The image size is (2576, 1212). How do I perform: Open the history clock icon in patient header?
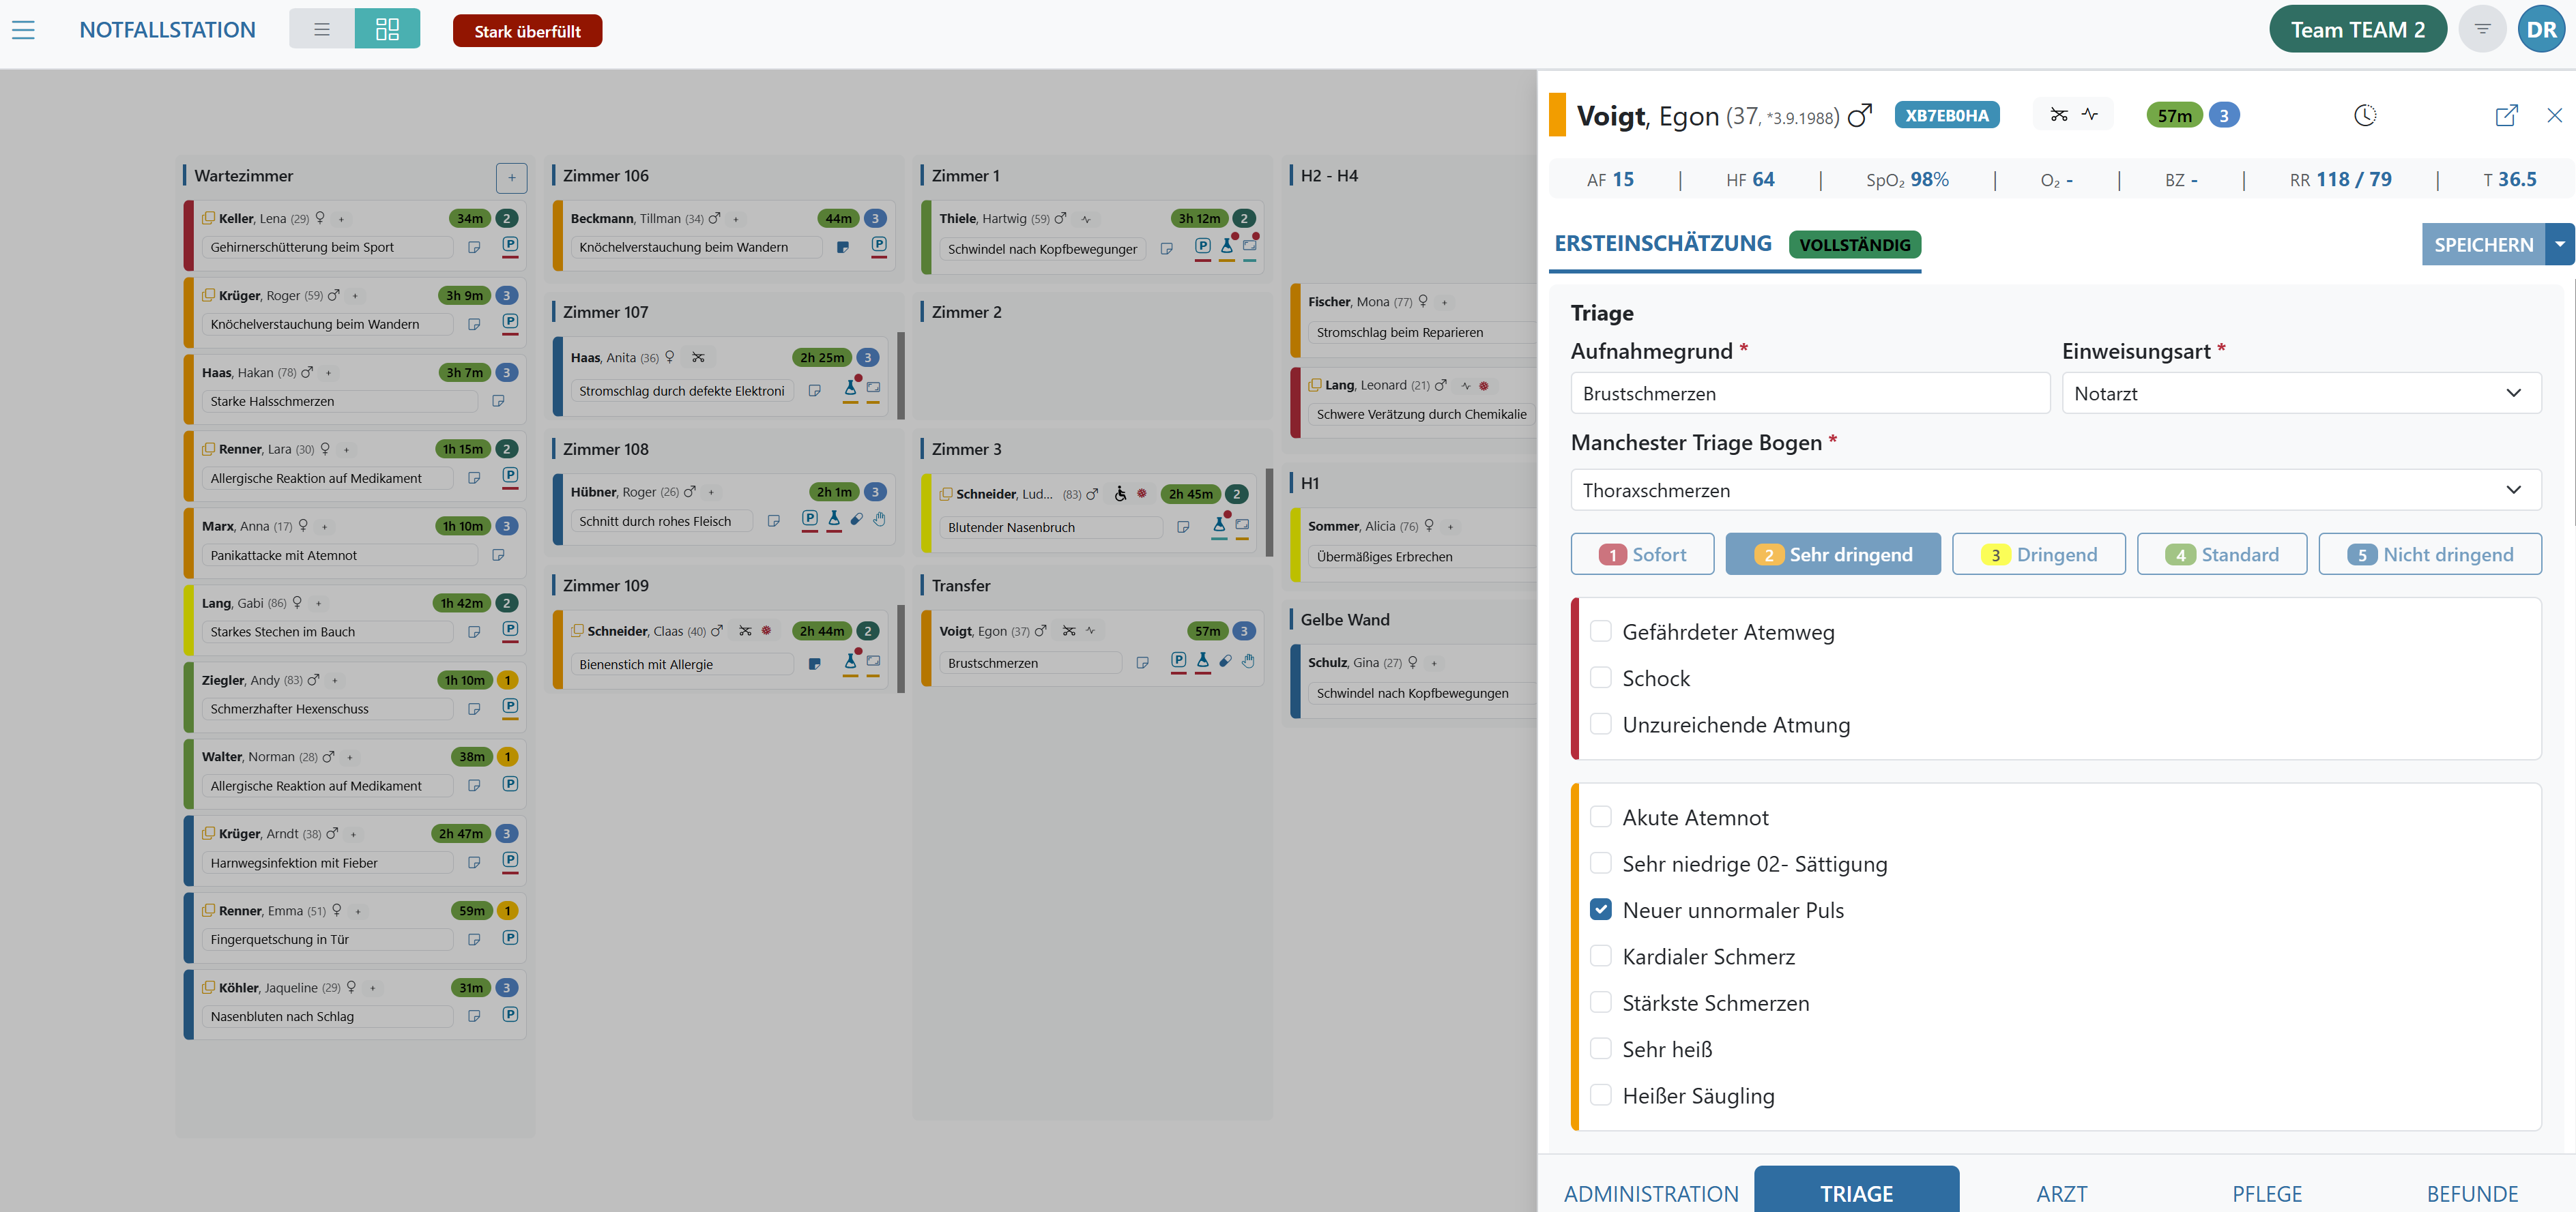[x=2364, y=116]
